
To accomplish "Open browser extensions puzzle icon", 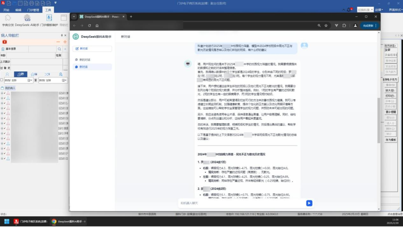I will coord(344,26).
